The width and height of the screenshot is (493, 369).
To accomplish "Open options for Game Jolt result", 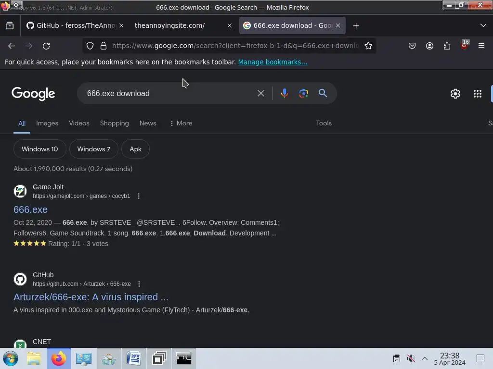I will coord(139,196).
